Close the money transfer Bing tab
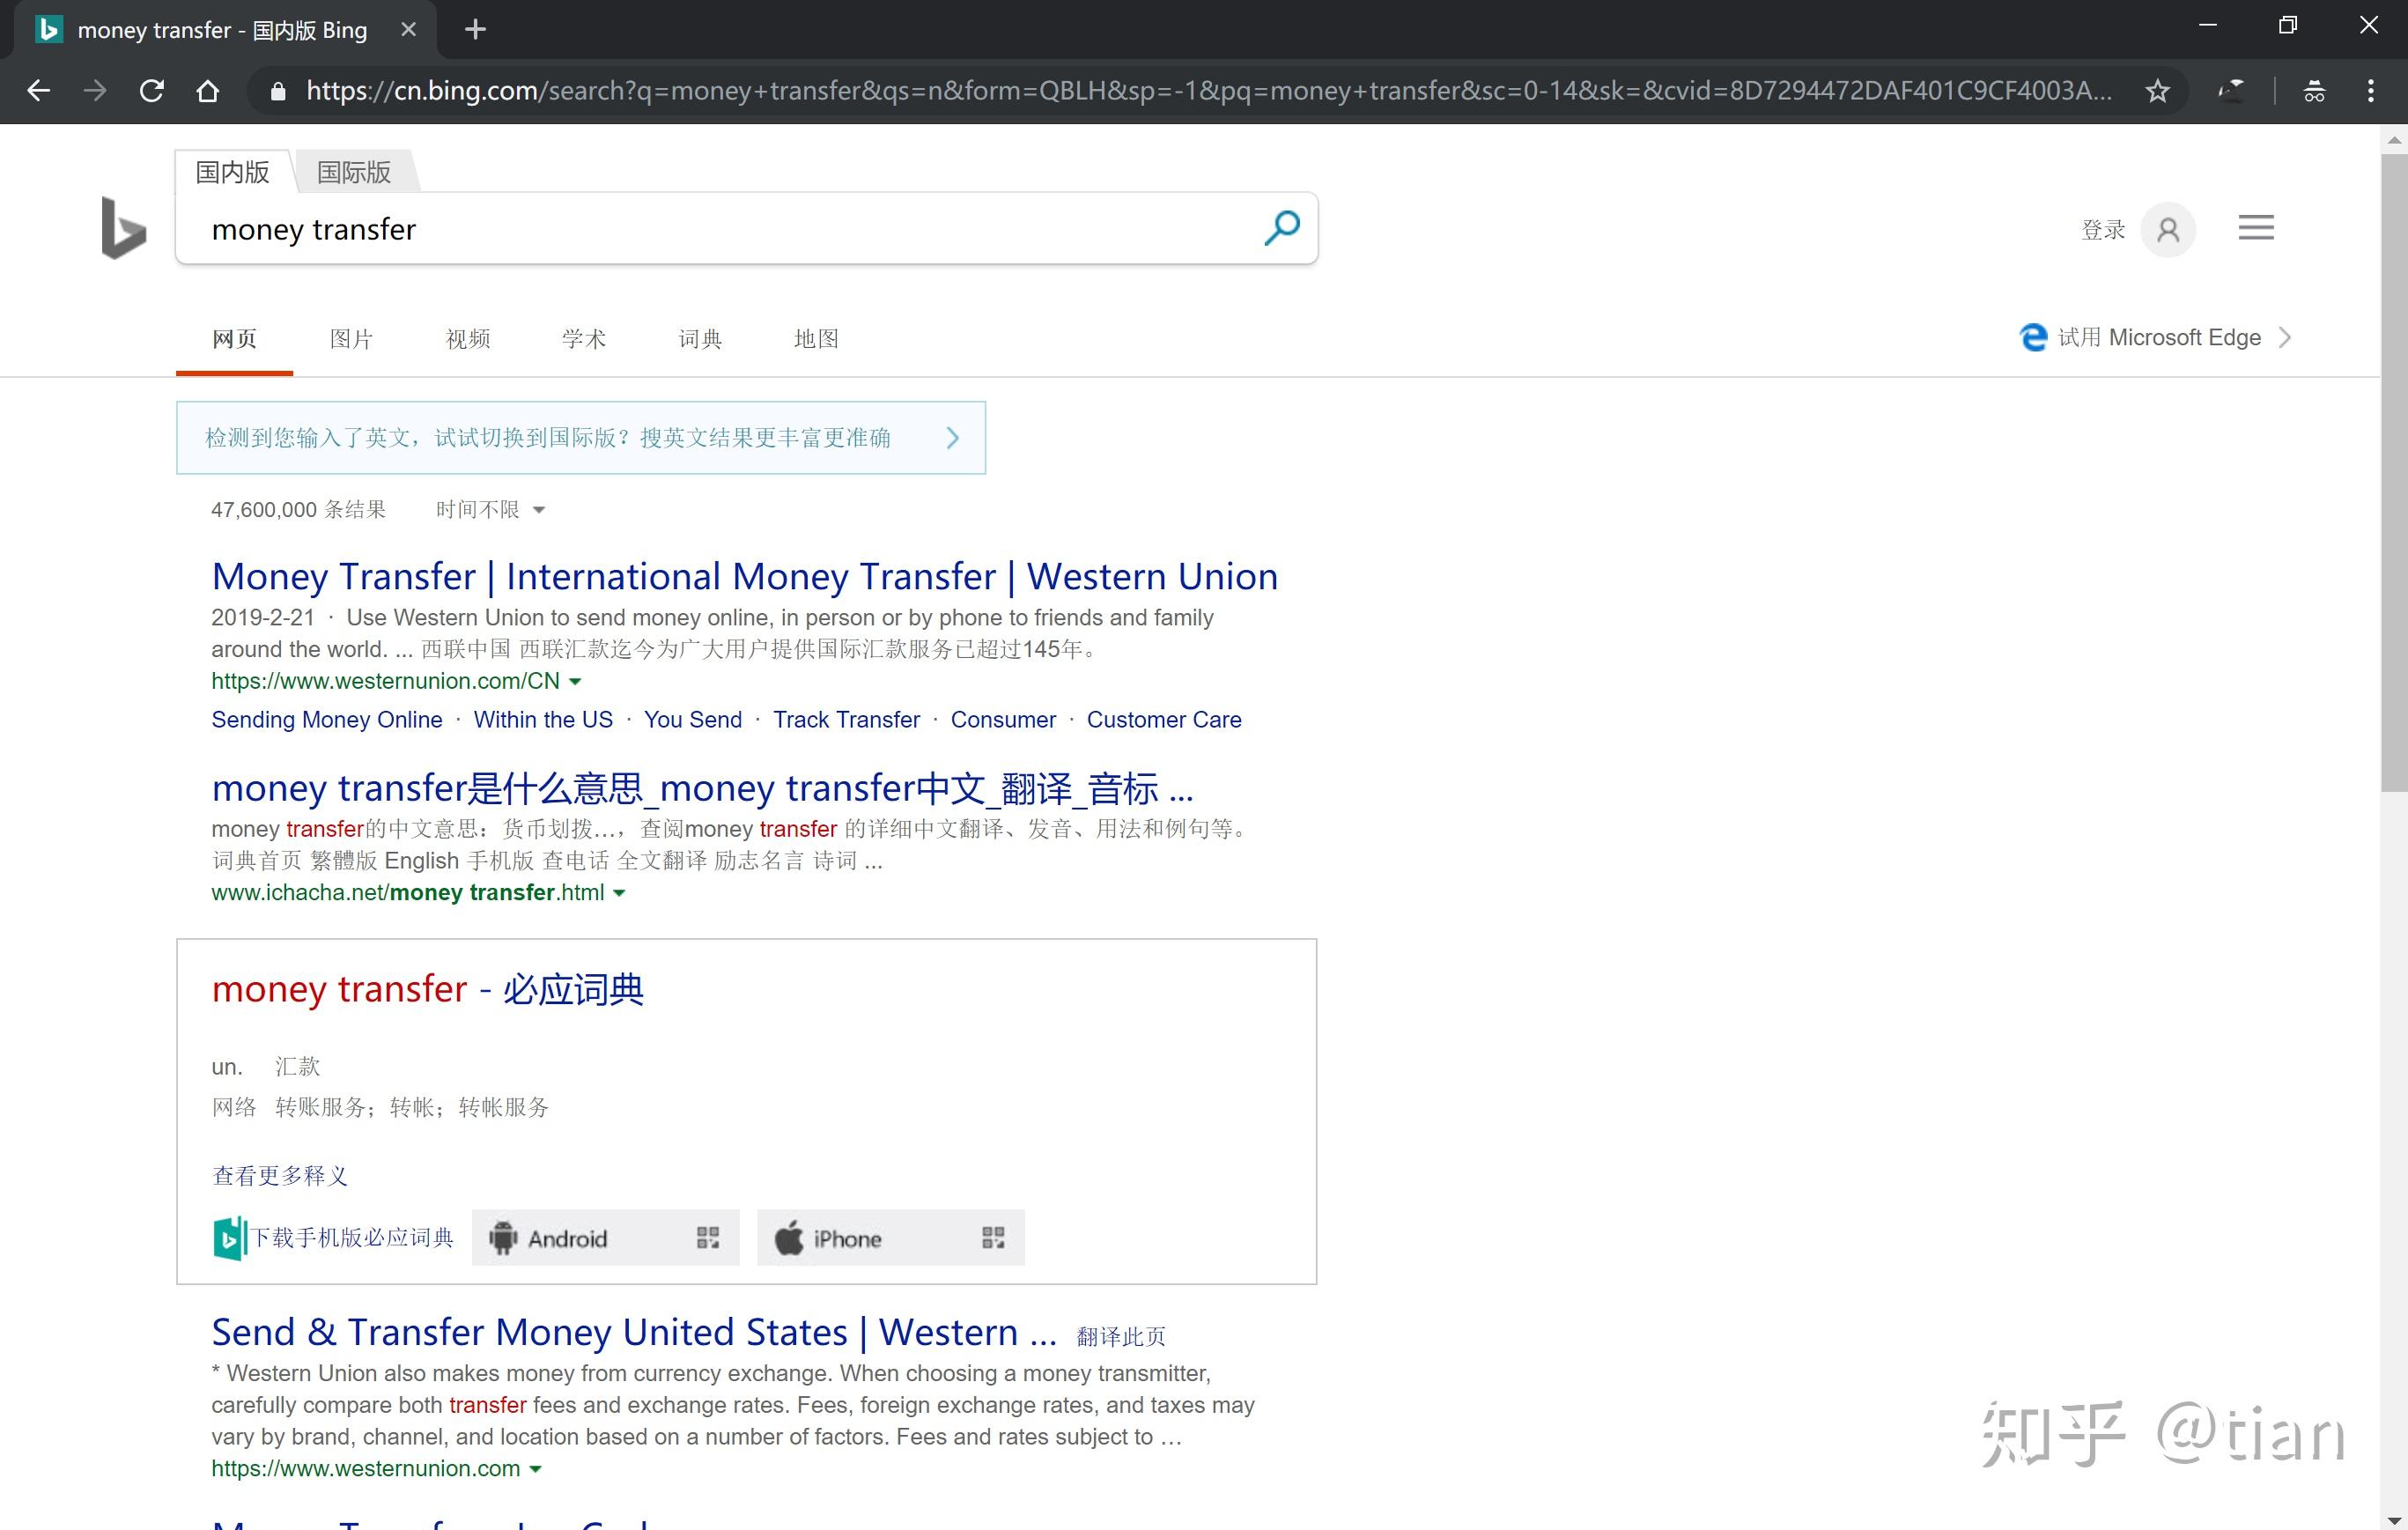The width and height of the screenshot is (2408, 1530). (408, 30)
